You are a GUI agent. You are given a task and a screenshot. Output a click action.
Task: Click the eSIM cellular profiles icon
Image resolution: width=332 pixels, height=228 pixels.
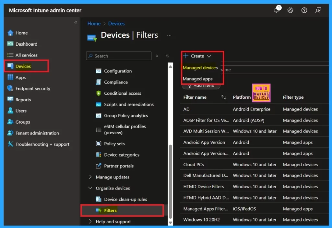(99, 130)
